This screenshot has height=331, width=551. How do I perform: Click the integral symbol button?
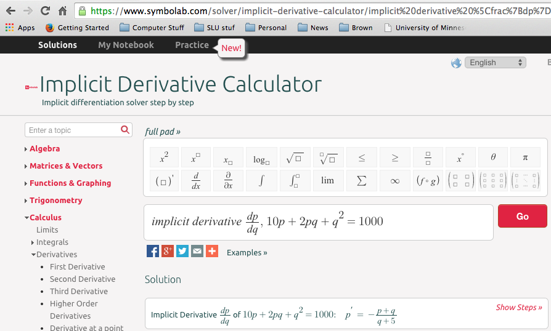point(261,181)
